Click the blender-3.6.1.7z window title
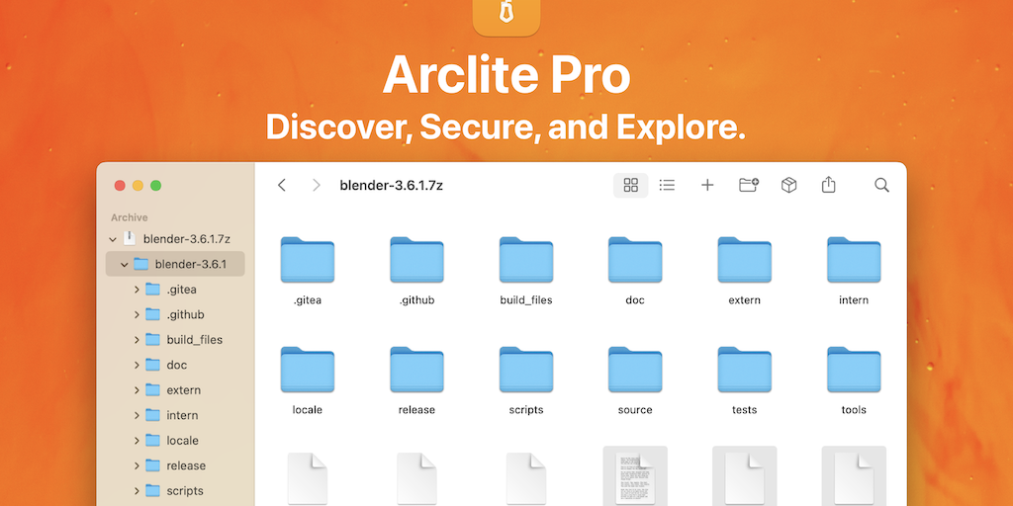 point(392,185)
